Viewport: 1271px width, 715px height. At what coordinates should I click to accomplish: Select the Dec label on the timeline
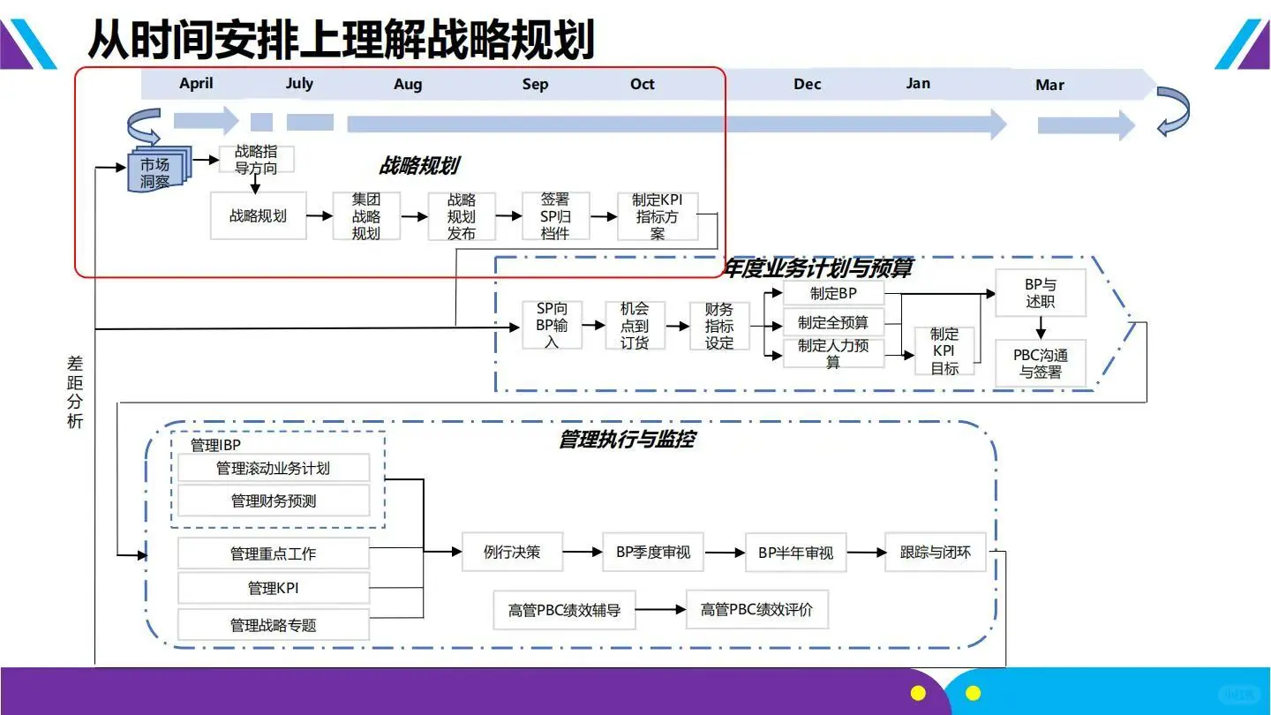pyautogui.click(x=806, y=85)
